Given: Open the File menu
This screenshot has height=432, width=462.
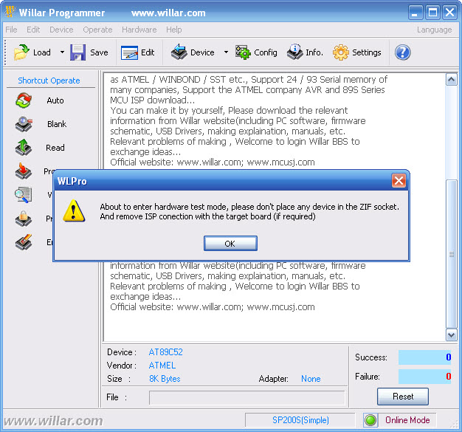Looking at the screenshot, I should (11, 30).
